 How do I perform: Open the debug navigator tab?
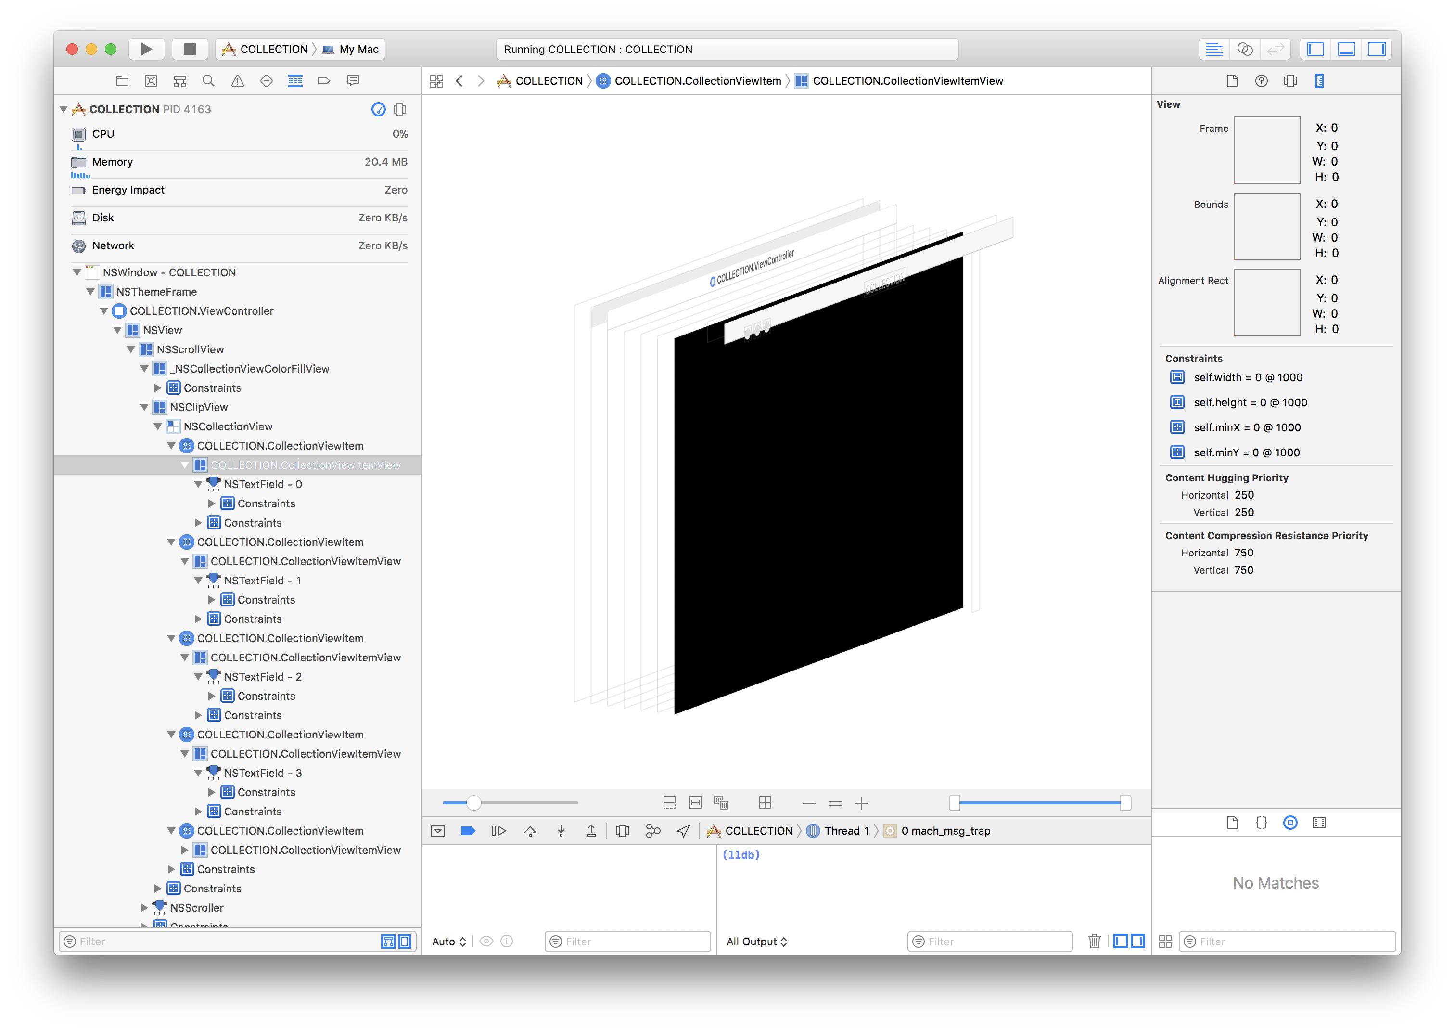click(295, 81)
